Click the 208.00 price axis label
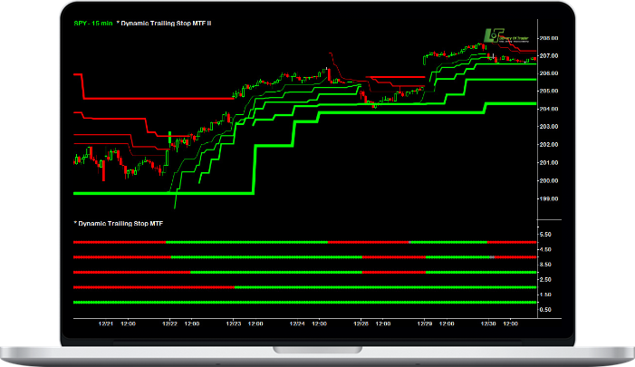Viewport: 635px width, 367px height. pyautogui.click(x=549, y=38)
